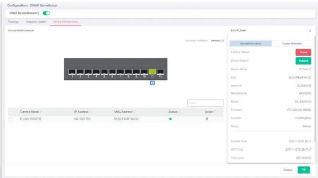The image size is (318, 178).
Task: Click the Option column header
Action: click(x=209, y=112)
